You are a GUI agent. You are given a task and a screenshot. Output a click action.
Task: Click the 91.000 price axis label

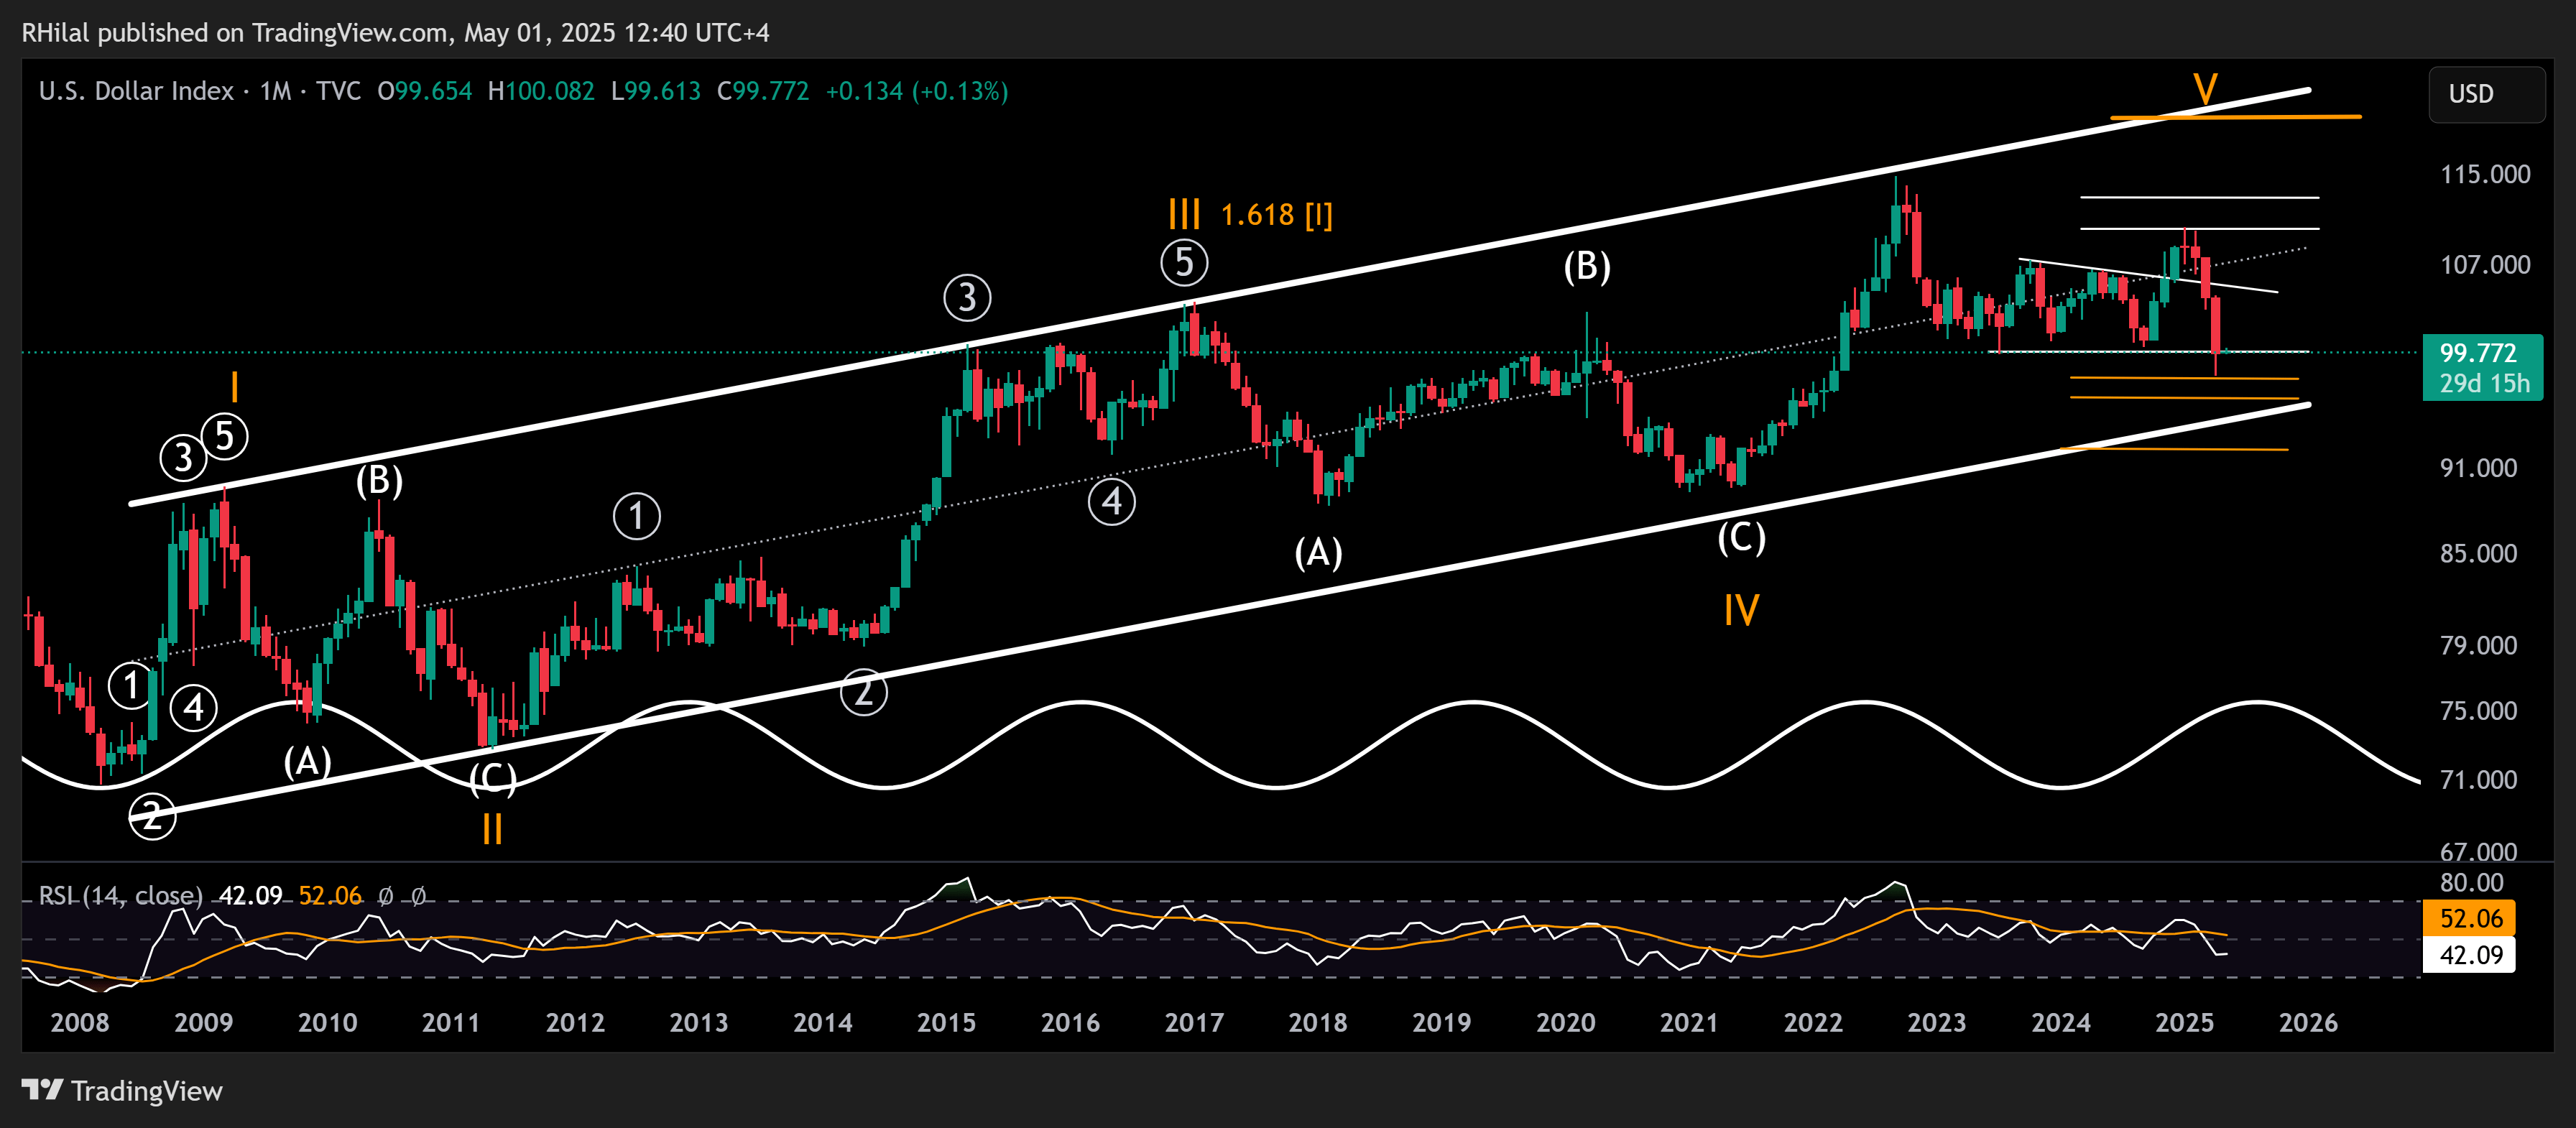2478,468
